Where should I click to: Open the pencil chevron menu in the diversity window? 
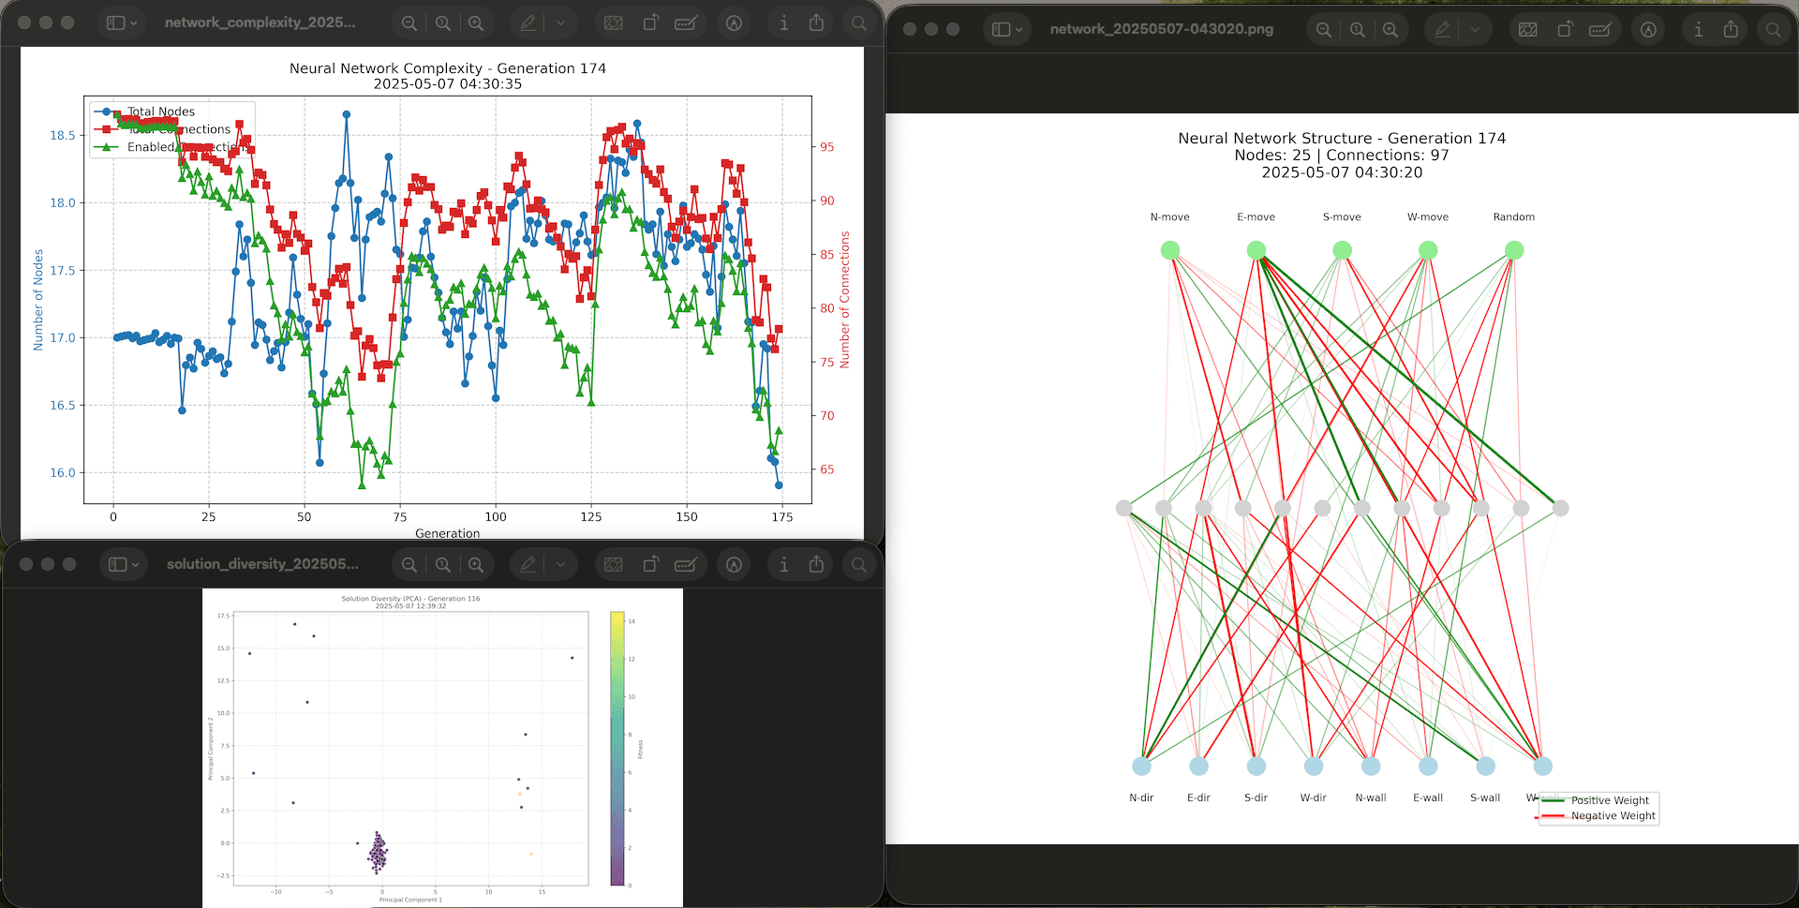pyautogui.click(x=559, y=564)
